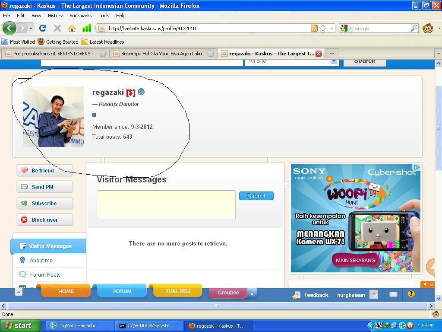Open the list all tabs dropdown
The image size is (442, 332).
[439, 53]
